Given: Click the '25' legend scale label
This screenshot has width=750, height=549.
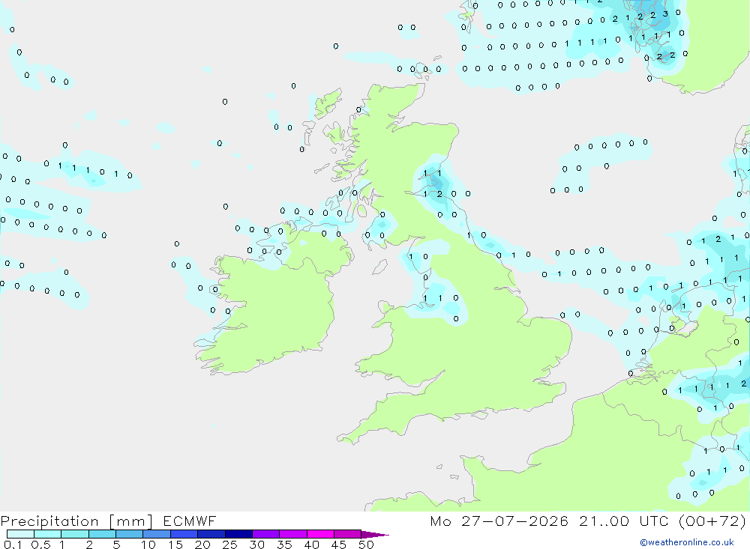Looking at the screenshot, I should click(229, 545).
